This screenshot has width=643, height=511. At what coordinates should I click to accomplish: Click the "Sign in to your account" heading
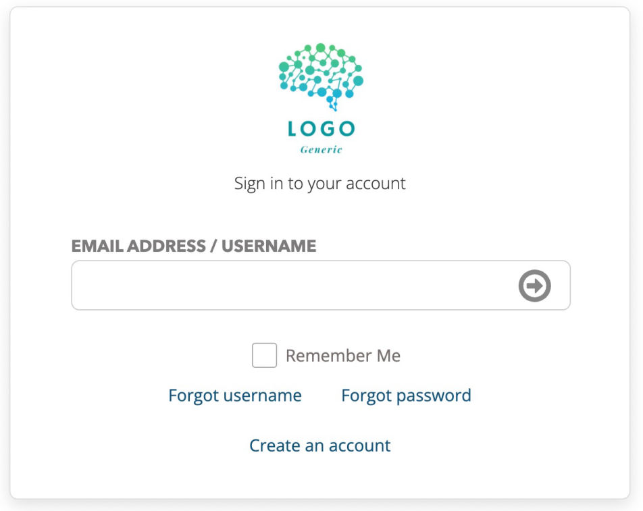click(320, 184)
